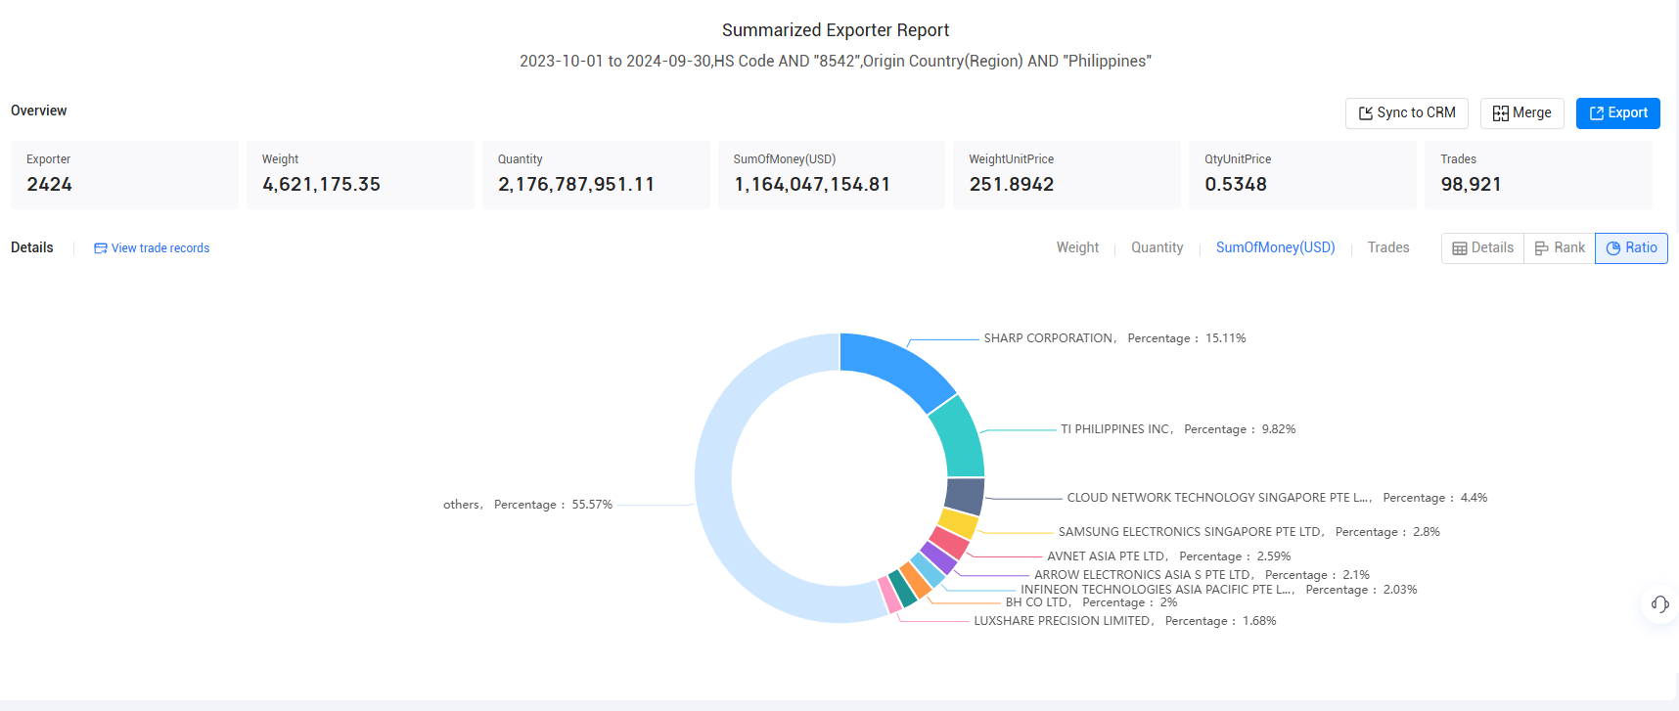This screenshot has width=1679, height=711.
Task: Click the Exporter 2424 overview card
Action: point(124,175)
